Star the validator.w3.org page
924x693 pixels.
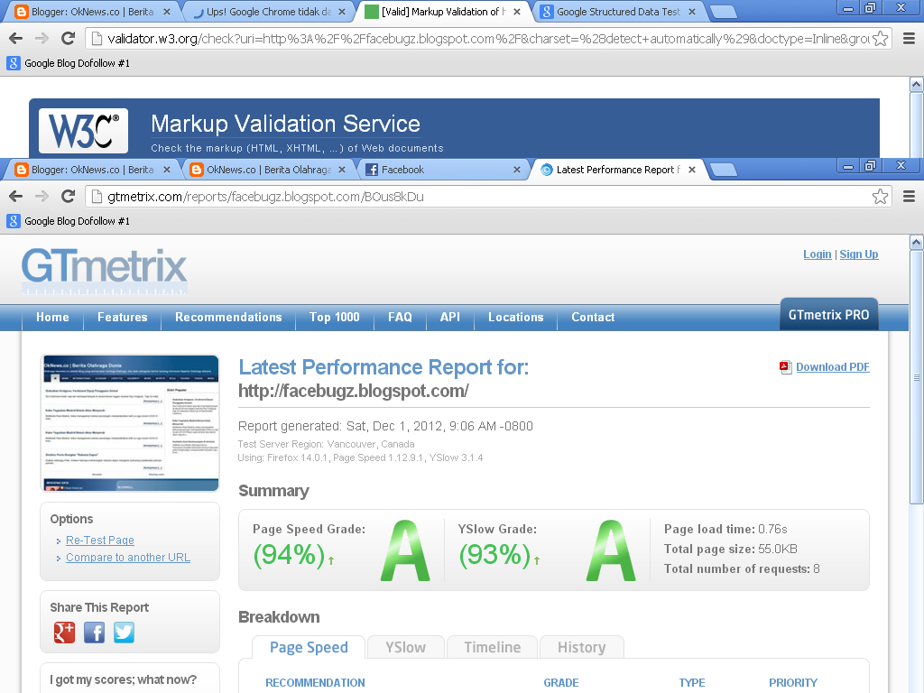pos(880,38)
